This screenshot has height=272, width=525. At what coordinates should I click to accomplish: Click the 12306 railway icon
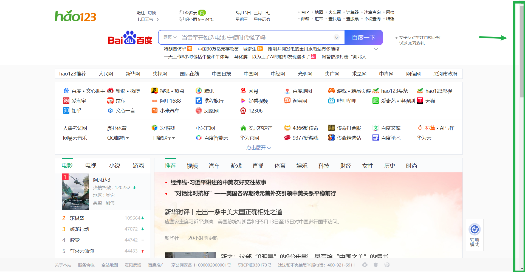(243, 110)
